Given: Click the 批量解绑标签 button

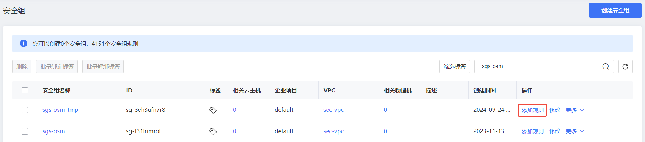Looking at the screenshot, I should click(103, 66).
